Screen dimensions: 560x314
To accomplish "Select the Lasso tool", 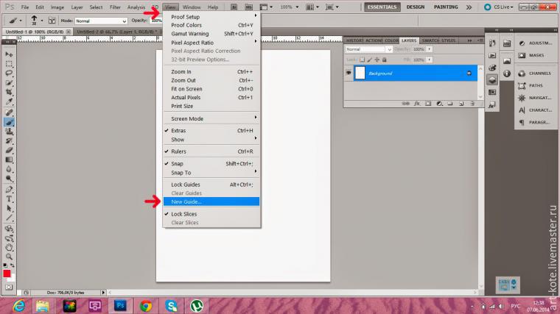I will coord(10,74).
